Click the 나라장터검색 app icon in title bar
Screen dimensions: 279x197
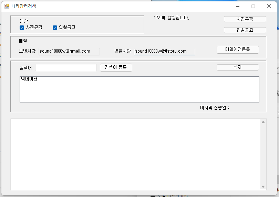tap(7, 7)
